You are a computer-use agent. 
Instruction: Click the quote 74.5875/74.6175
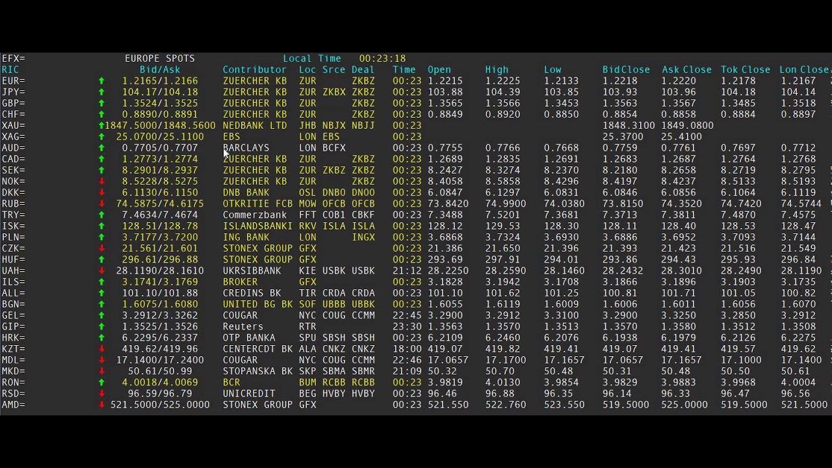click(160, 203)
